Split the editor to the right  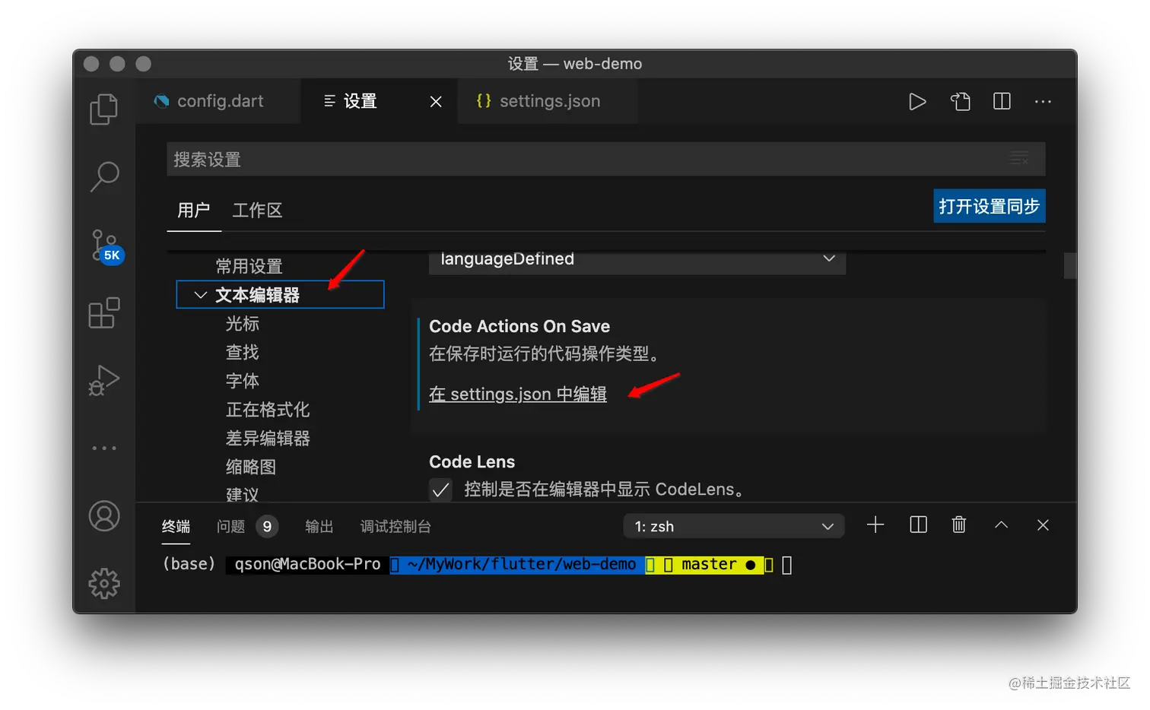click(1002, 101)
